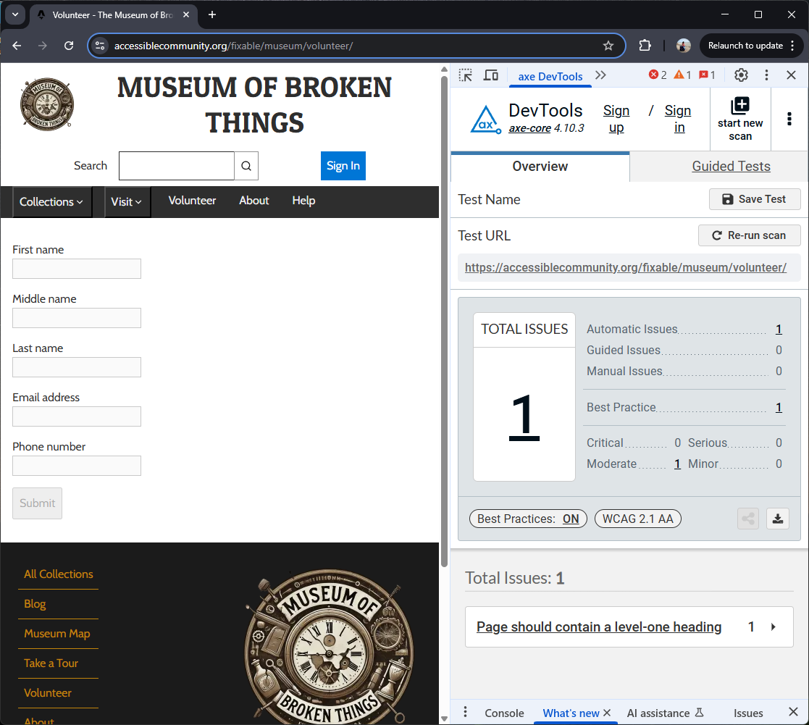Switch to the Overview tab
This screenshot has width=809, height=725.
pos(540,166)
